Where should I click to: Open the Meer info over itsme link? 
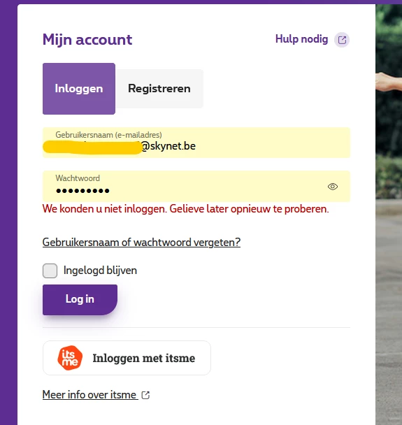(x=89, y=395)
